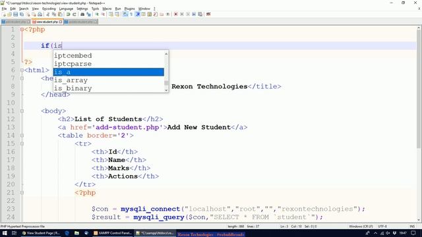Click the Stop Recording macro icon

point(182,14)
